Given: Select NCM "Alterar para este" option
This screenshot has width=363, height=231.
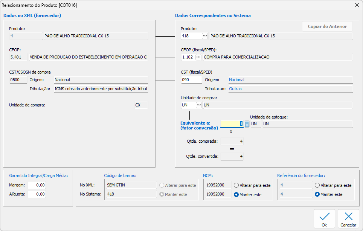Looking at the screenshot, I should click(x=236, y=185).
